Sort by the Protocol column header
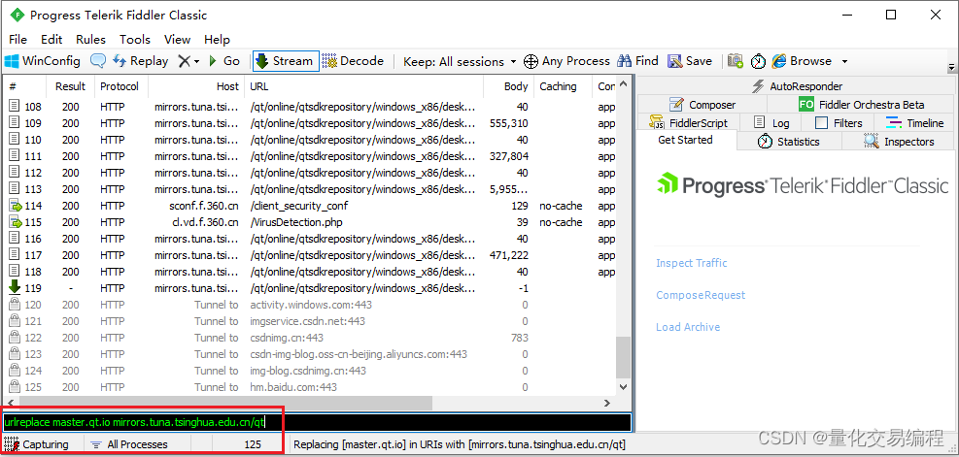The image size is (959, 457). point(120,86)
